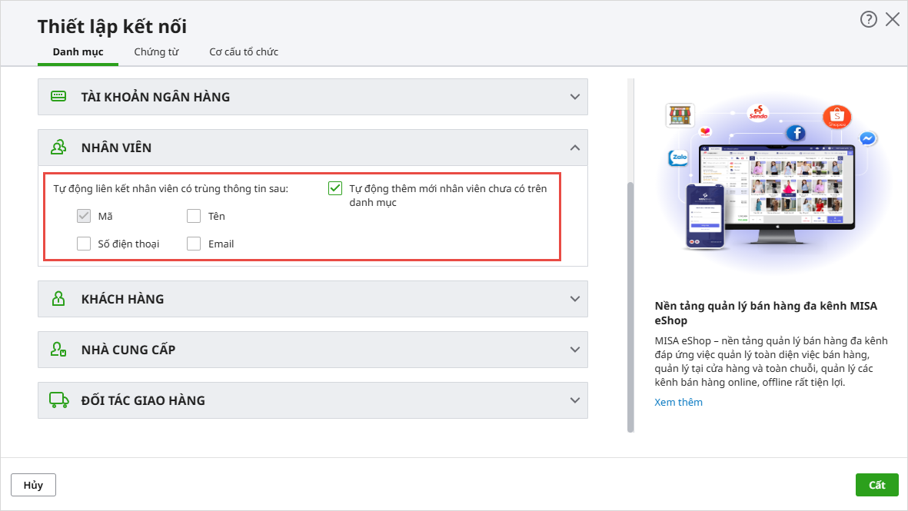This screenshot has height=511, width=908.
Task: Click the supplier (Nhà cung cấp) icon
Action: pyautogui.click(x=58, y=350)
